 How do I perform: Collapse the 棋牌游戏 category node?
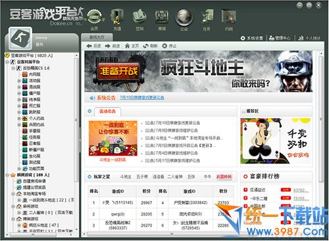pos(7,175)
